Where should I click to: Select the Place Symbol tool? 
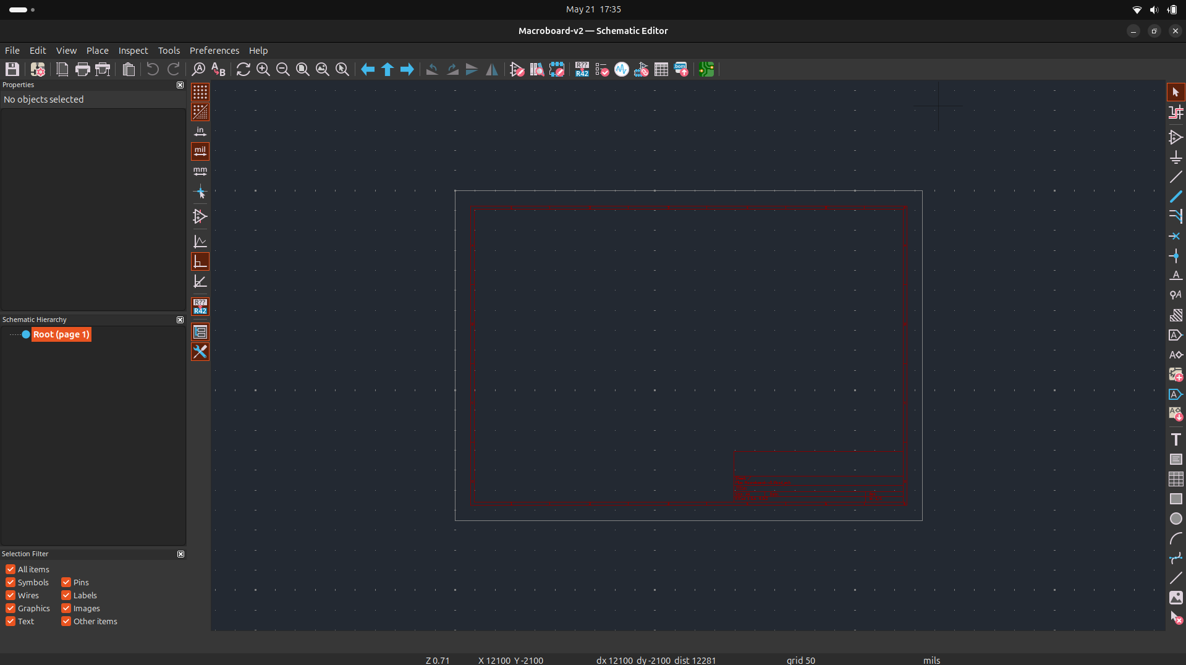[x=1176, y=138]
